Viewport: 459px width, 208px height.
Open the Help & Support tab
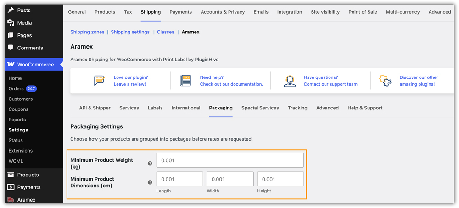(x=365, y=108)
